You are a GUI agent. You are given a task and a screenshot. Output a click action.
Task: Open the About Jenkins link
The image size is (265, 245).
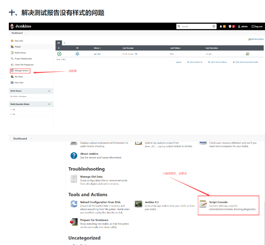(89, 154)
